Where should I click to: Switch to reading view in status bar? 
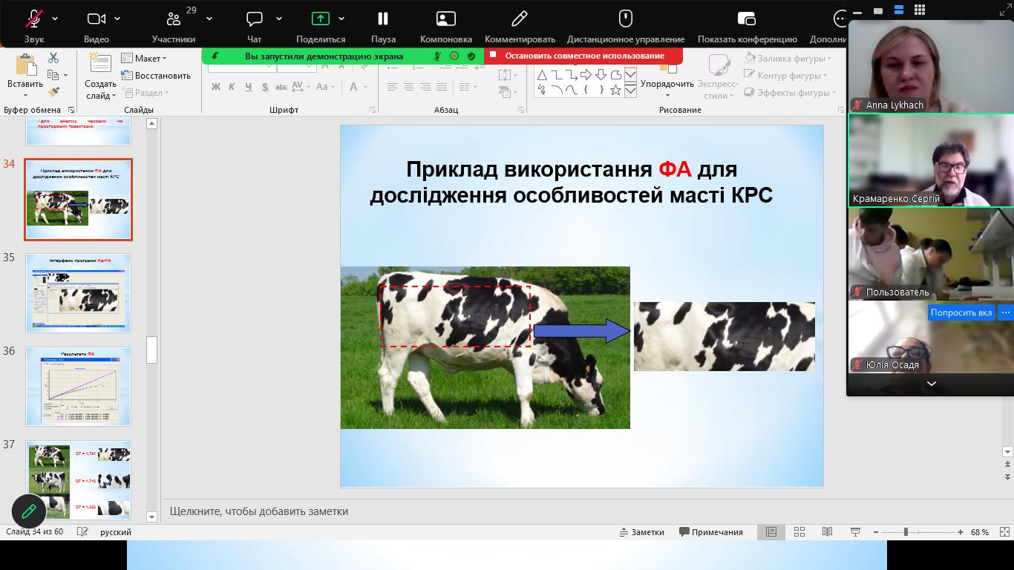tap(827, 532)
